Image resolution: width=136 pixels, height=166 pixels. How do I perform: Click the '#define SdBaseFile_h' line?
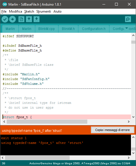pos(22,50)
